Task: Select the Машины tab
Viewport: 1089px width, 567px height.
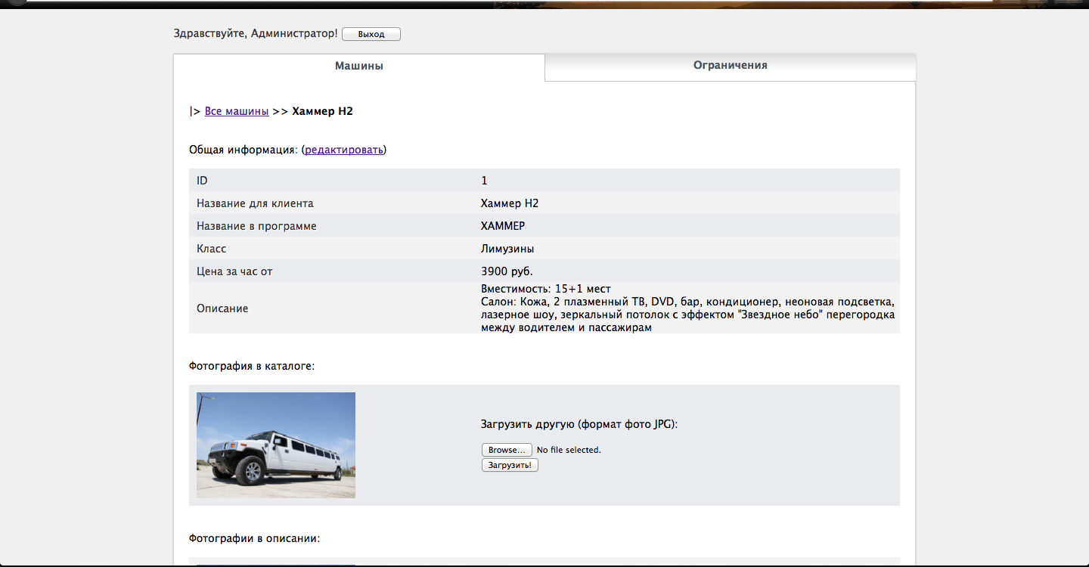Action: click(359, 66)
